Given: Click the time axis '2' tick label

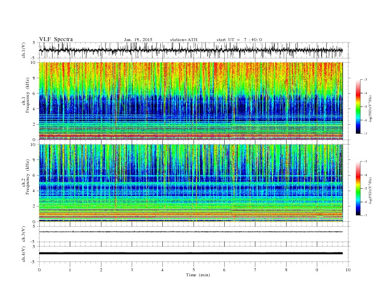Looking at the screenshot, I should tap(101, 270).
